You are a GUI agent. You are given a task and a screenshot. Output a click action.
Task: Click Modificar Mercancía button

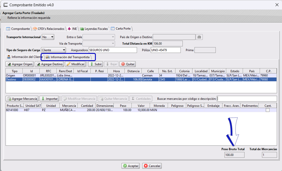[x=79, y=99]
